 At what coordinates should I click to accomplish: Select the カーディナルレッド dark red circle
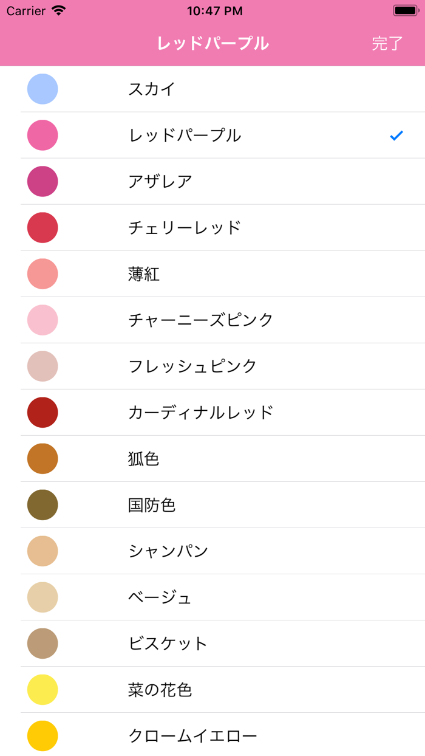pyautogui.click(x=42, y=413)
